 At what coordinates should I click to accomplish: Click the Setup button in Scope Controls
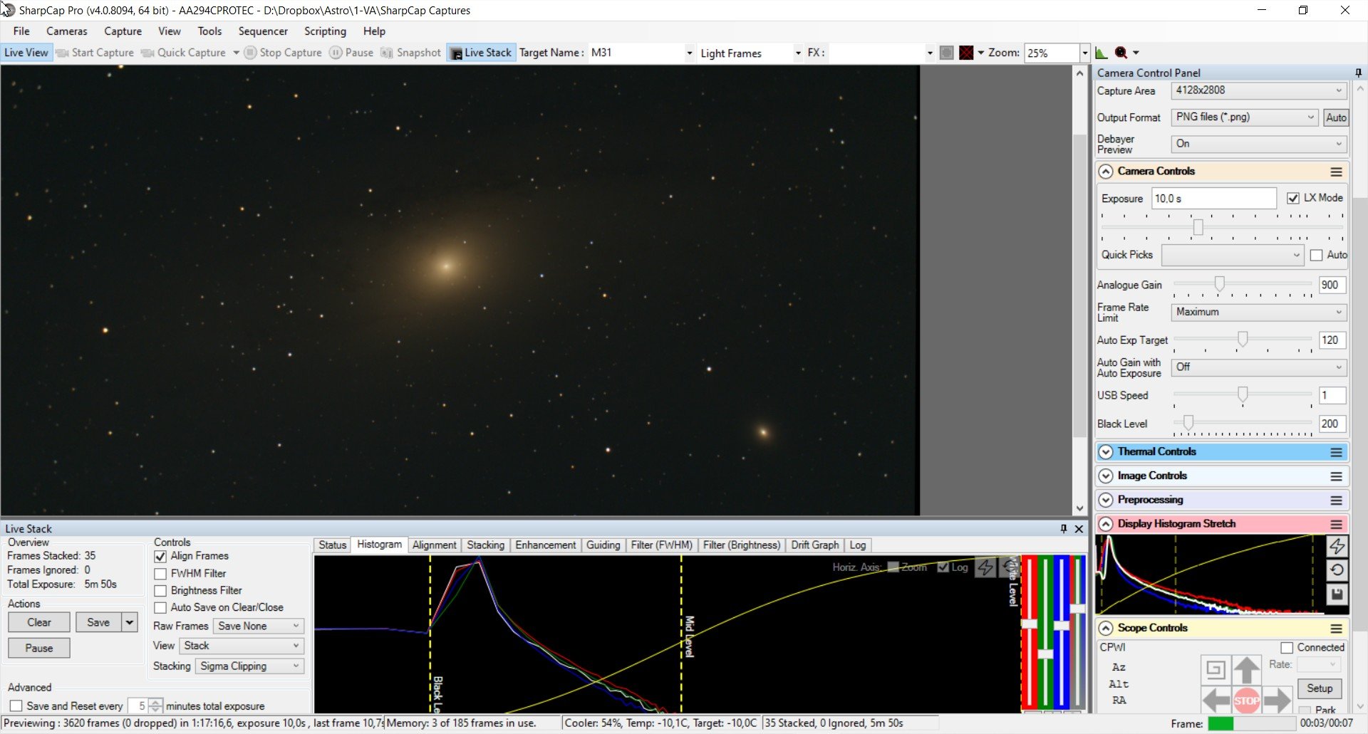coord(1320,688)
